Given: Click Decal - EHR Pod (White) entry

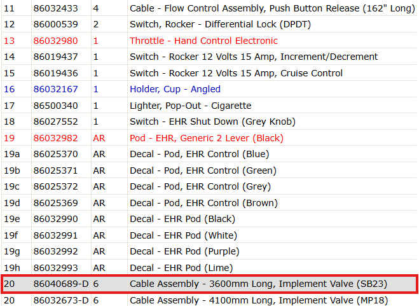Looking at the screenshot, I should [183, 235].
